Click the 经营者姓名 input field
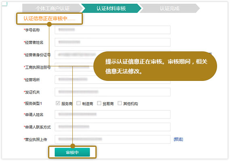This screenshot has width=230, height=161. point(112,42)
